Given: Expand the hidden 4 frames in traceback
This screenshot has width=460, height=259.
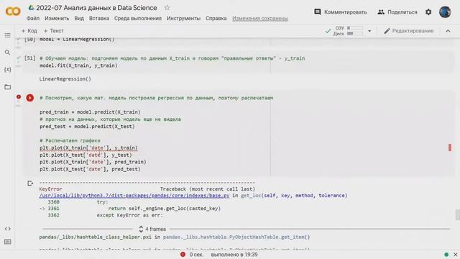Looking at the screenshot, I should (152, 229).
